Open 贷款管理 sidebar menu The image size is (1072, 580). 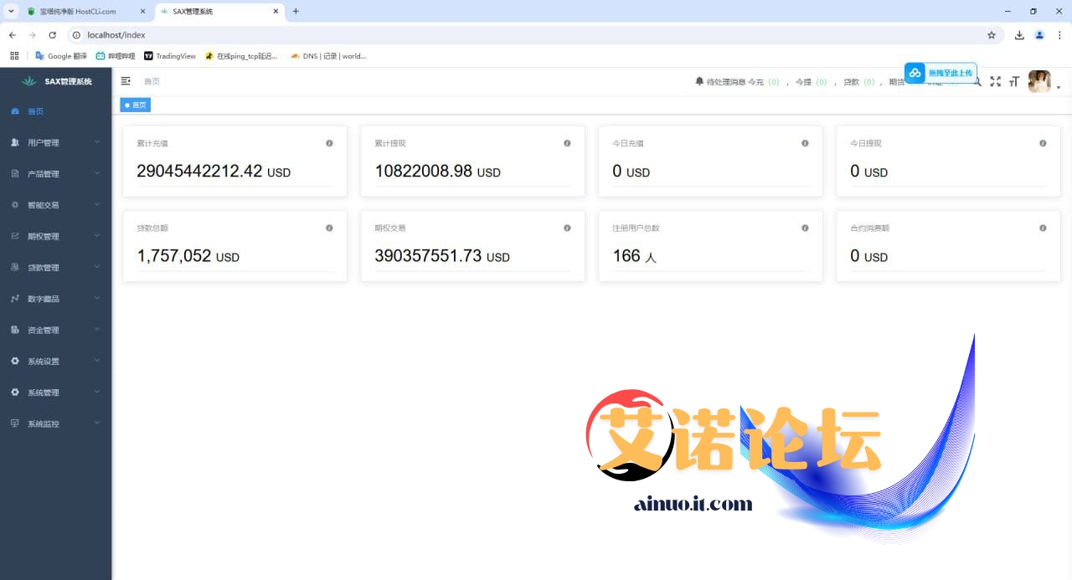coord(55,268)
